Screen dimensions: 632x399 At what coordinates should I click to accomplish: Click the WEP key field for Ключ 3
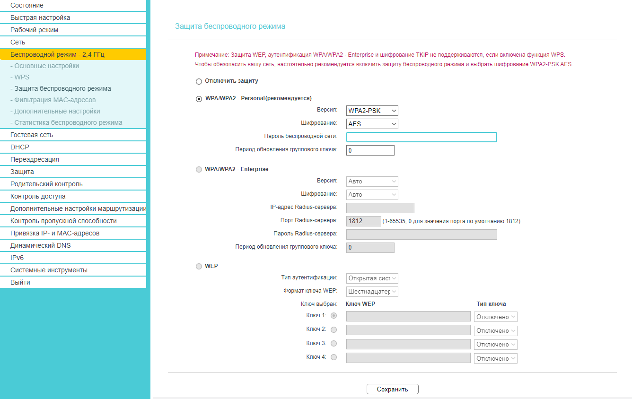pyautogui.click(x=408, y=344)
